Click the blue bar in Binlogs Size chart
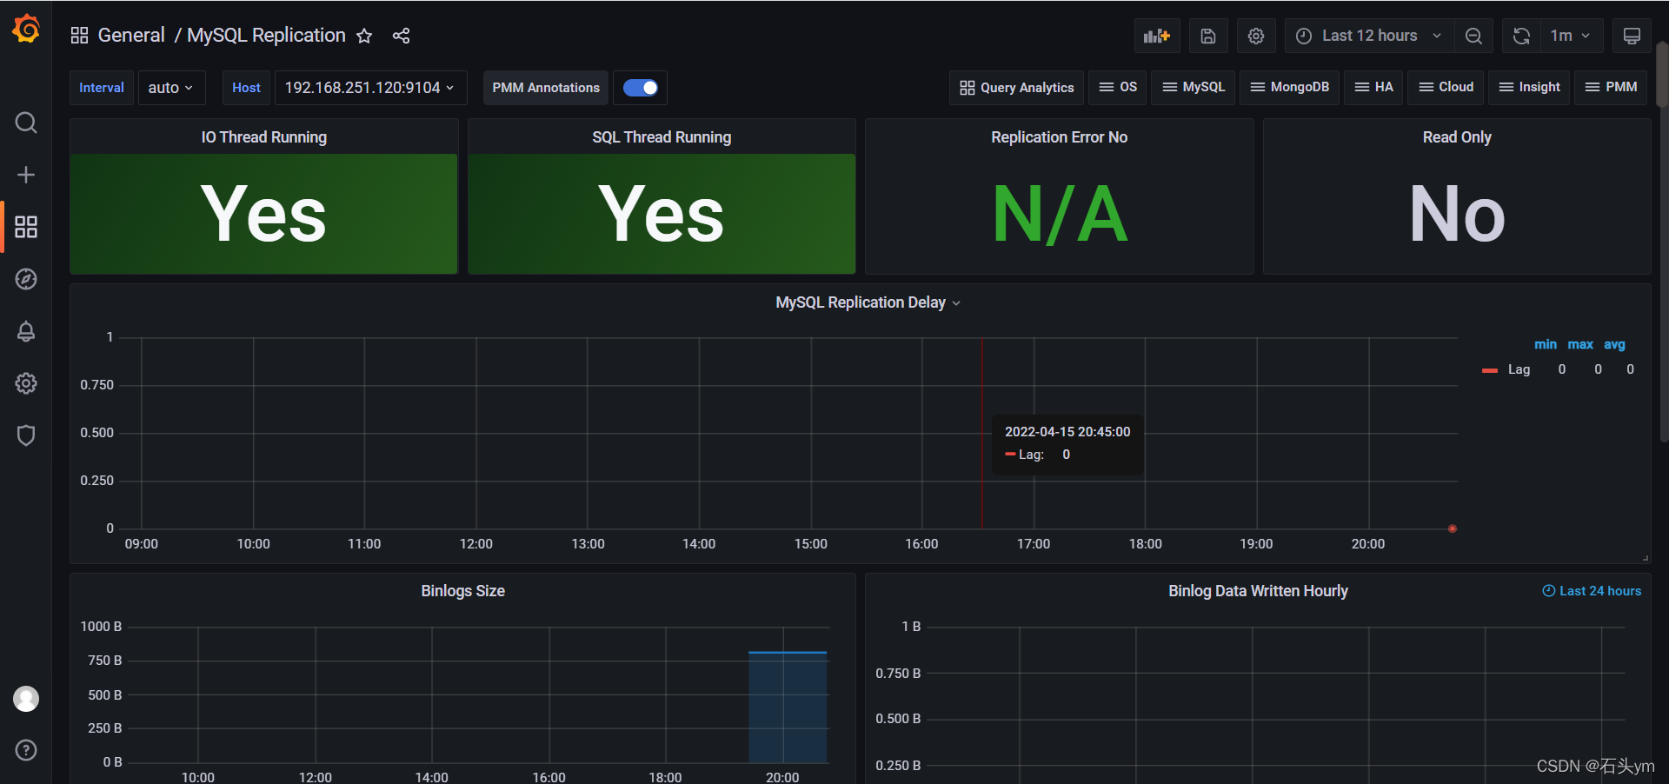The width and height of the screenshot is (1669, 784). 788,707
